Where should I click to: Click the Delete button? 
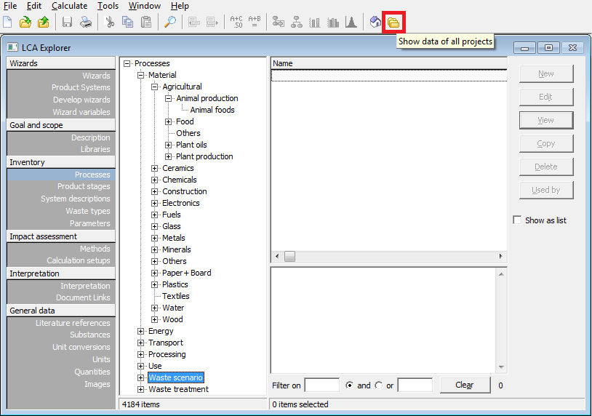tap(546, 167)
